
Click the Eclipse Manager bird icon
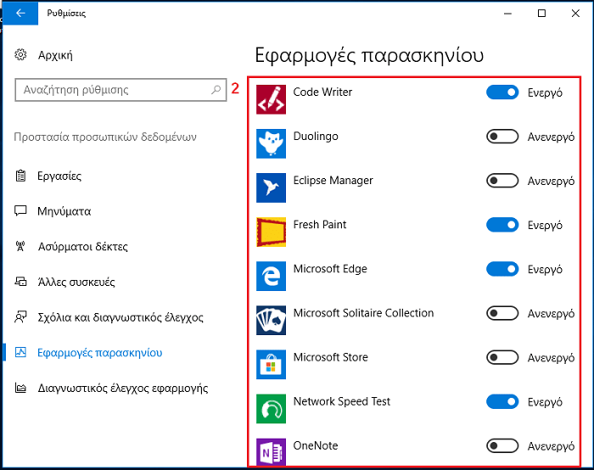pyautogui.click(x=271, y=187)
